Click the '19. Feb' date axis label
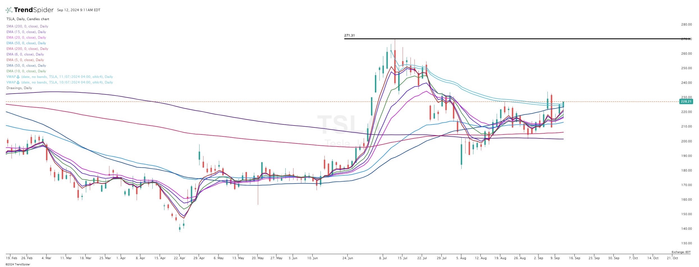Image resolution: width=699 pixels, height=267 pixels. click(x=12, y=258)
